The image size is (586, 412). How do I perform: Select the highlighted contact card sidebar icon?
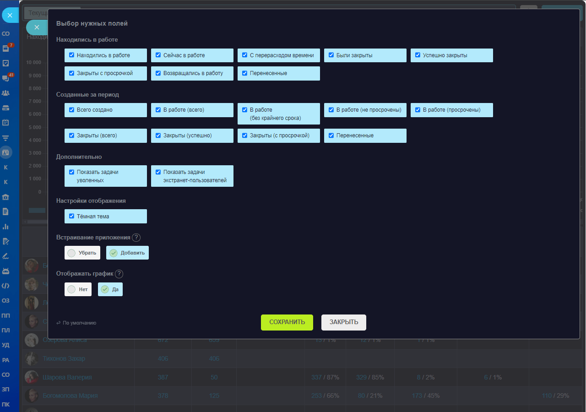[6, 152]
